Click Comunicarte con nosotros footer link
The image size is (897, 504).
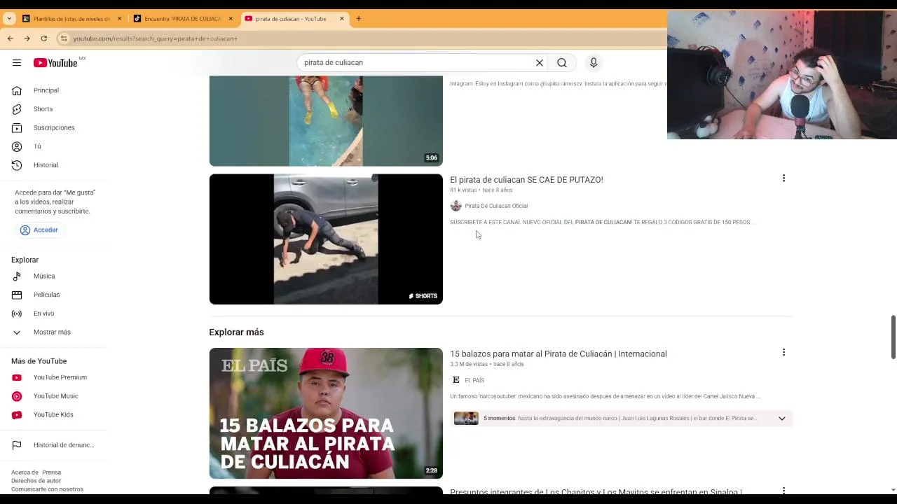47,489
